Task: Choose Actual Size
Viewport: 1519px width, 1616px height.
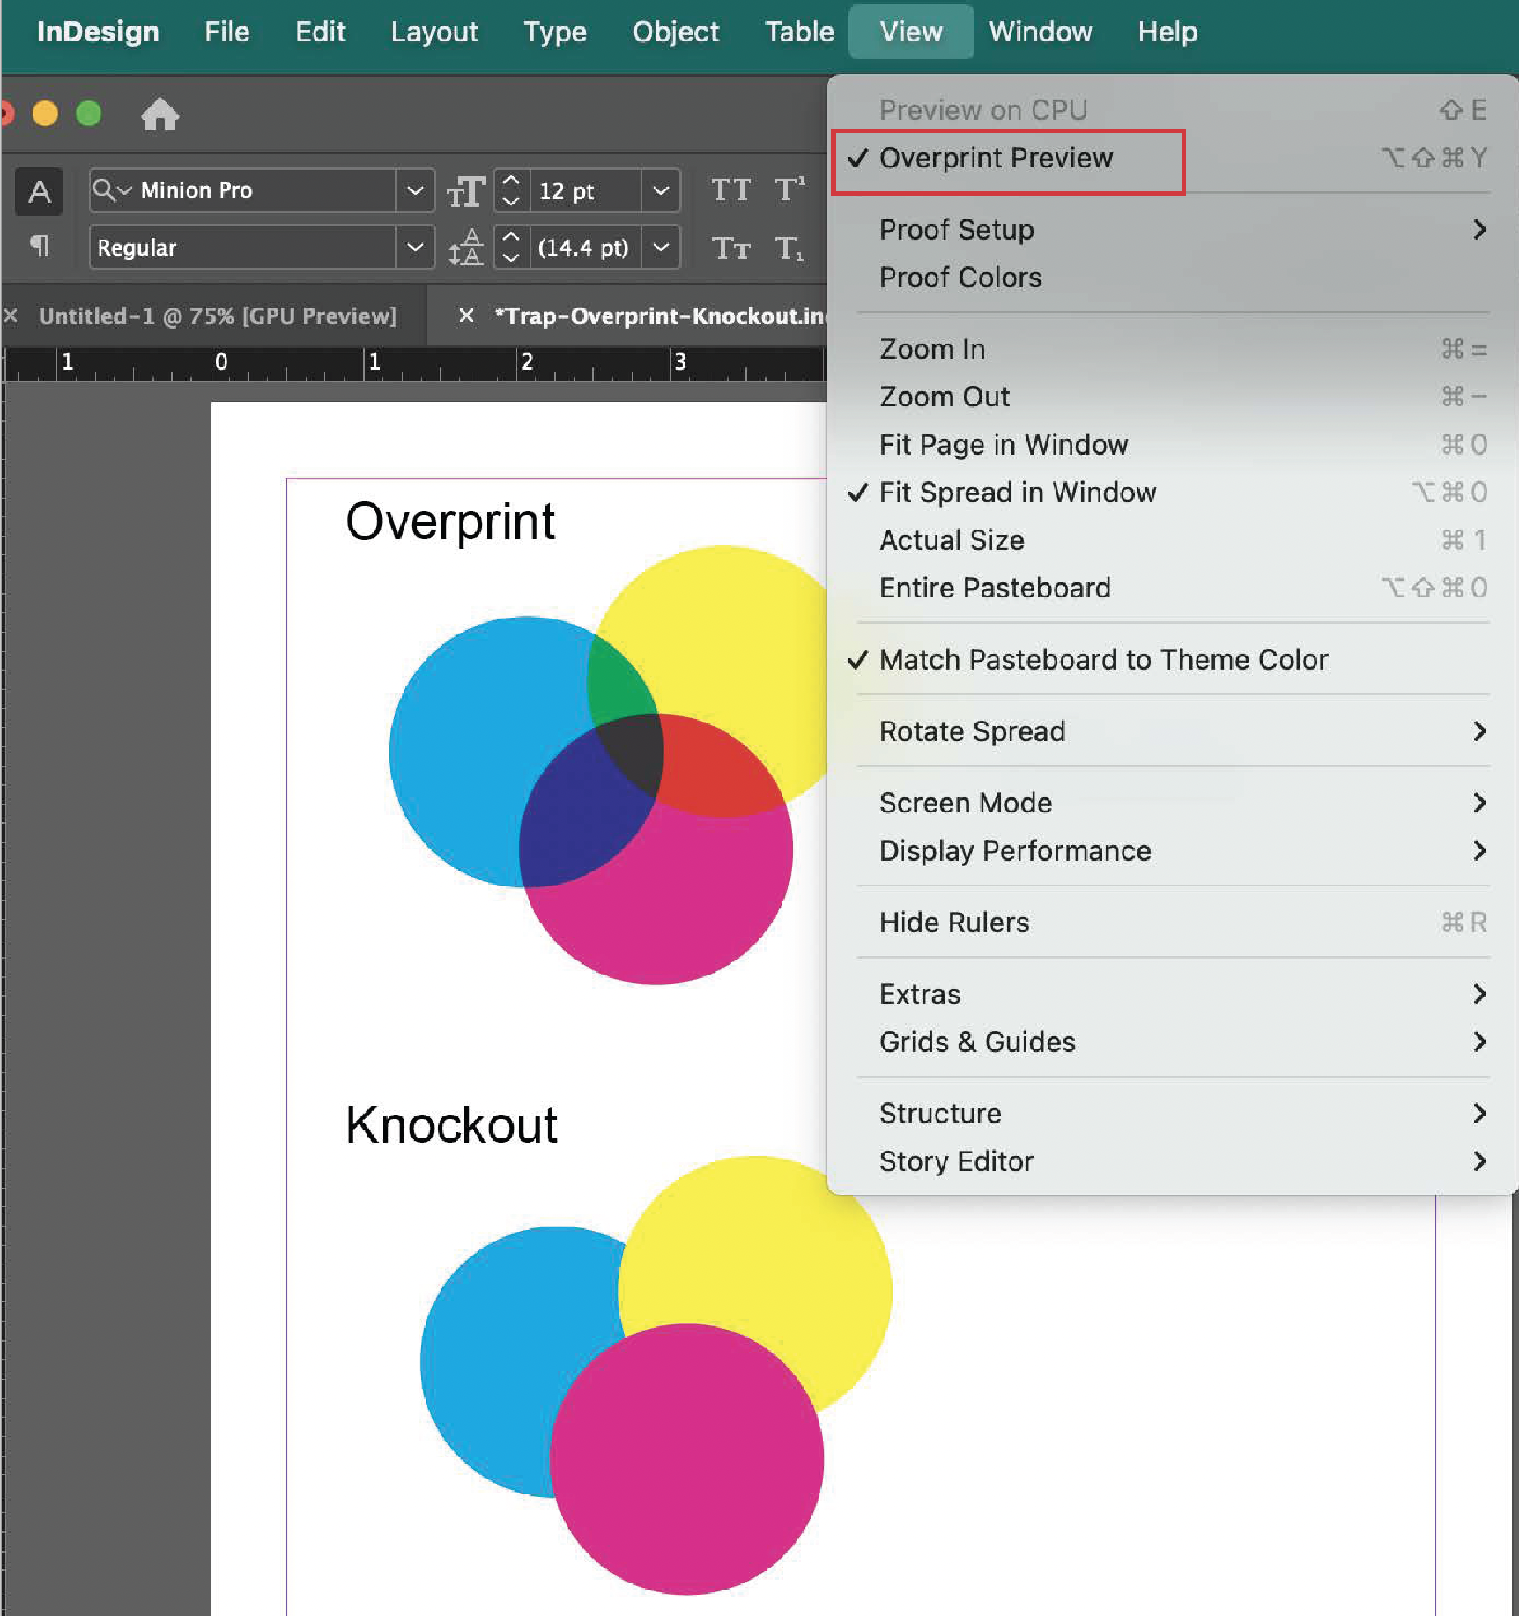Action: coord(1172,539)
